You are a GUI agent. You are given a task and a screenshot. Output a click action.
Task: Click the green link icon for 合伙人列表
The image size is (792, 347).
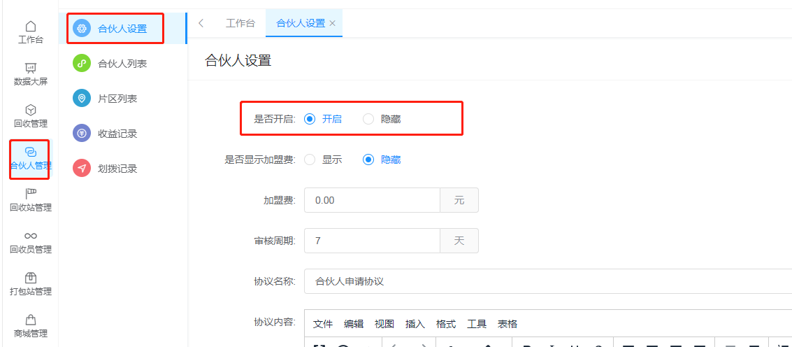coord(81,63)
